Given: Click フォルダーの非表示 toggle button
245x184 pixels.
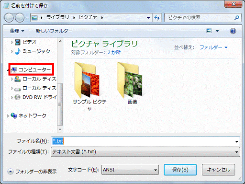Looking at the screenshot, I should coord(32,172).
